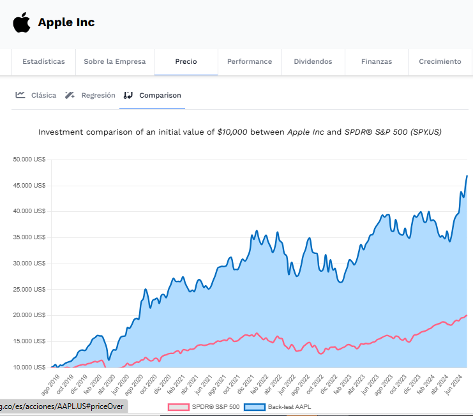Toggle SPDR S&P 500 legend swatch
Image resolution: width=473 pixels, height=416 pixels.
(x=179, y=407)
